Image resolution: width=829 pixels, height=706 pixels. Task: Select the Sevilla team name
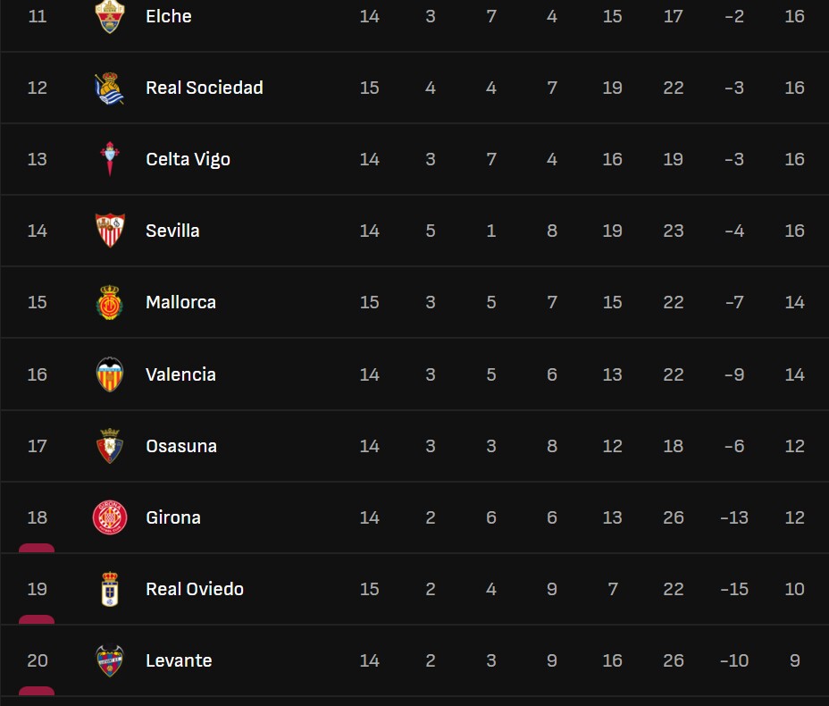coord(172,231)
